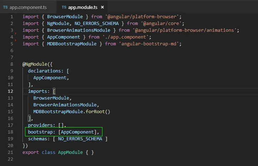This screenshot has width=258, height=166.
Task: Close the app.module.ts tab
Action: (102, 7)
